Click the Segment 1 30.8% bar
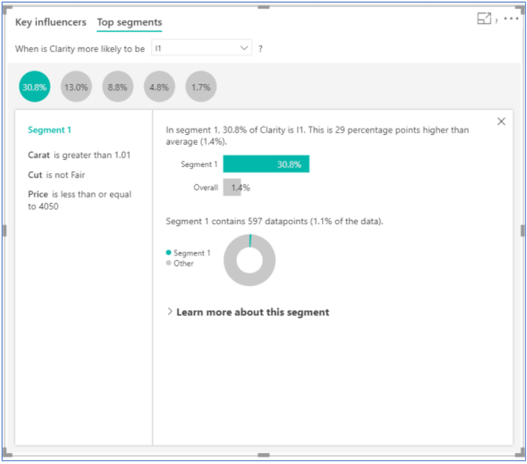Viewport: 527px width, 464px height. click(266, 164)
